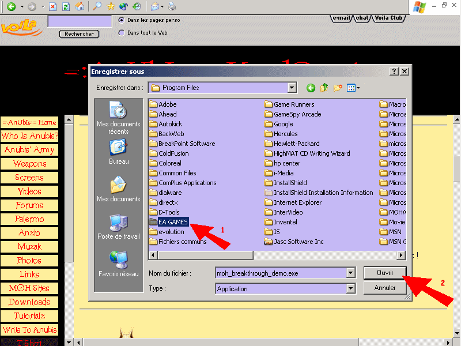Open the MOH Sites page in site menu

pos(29,288)
